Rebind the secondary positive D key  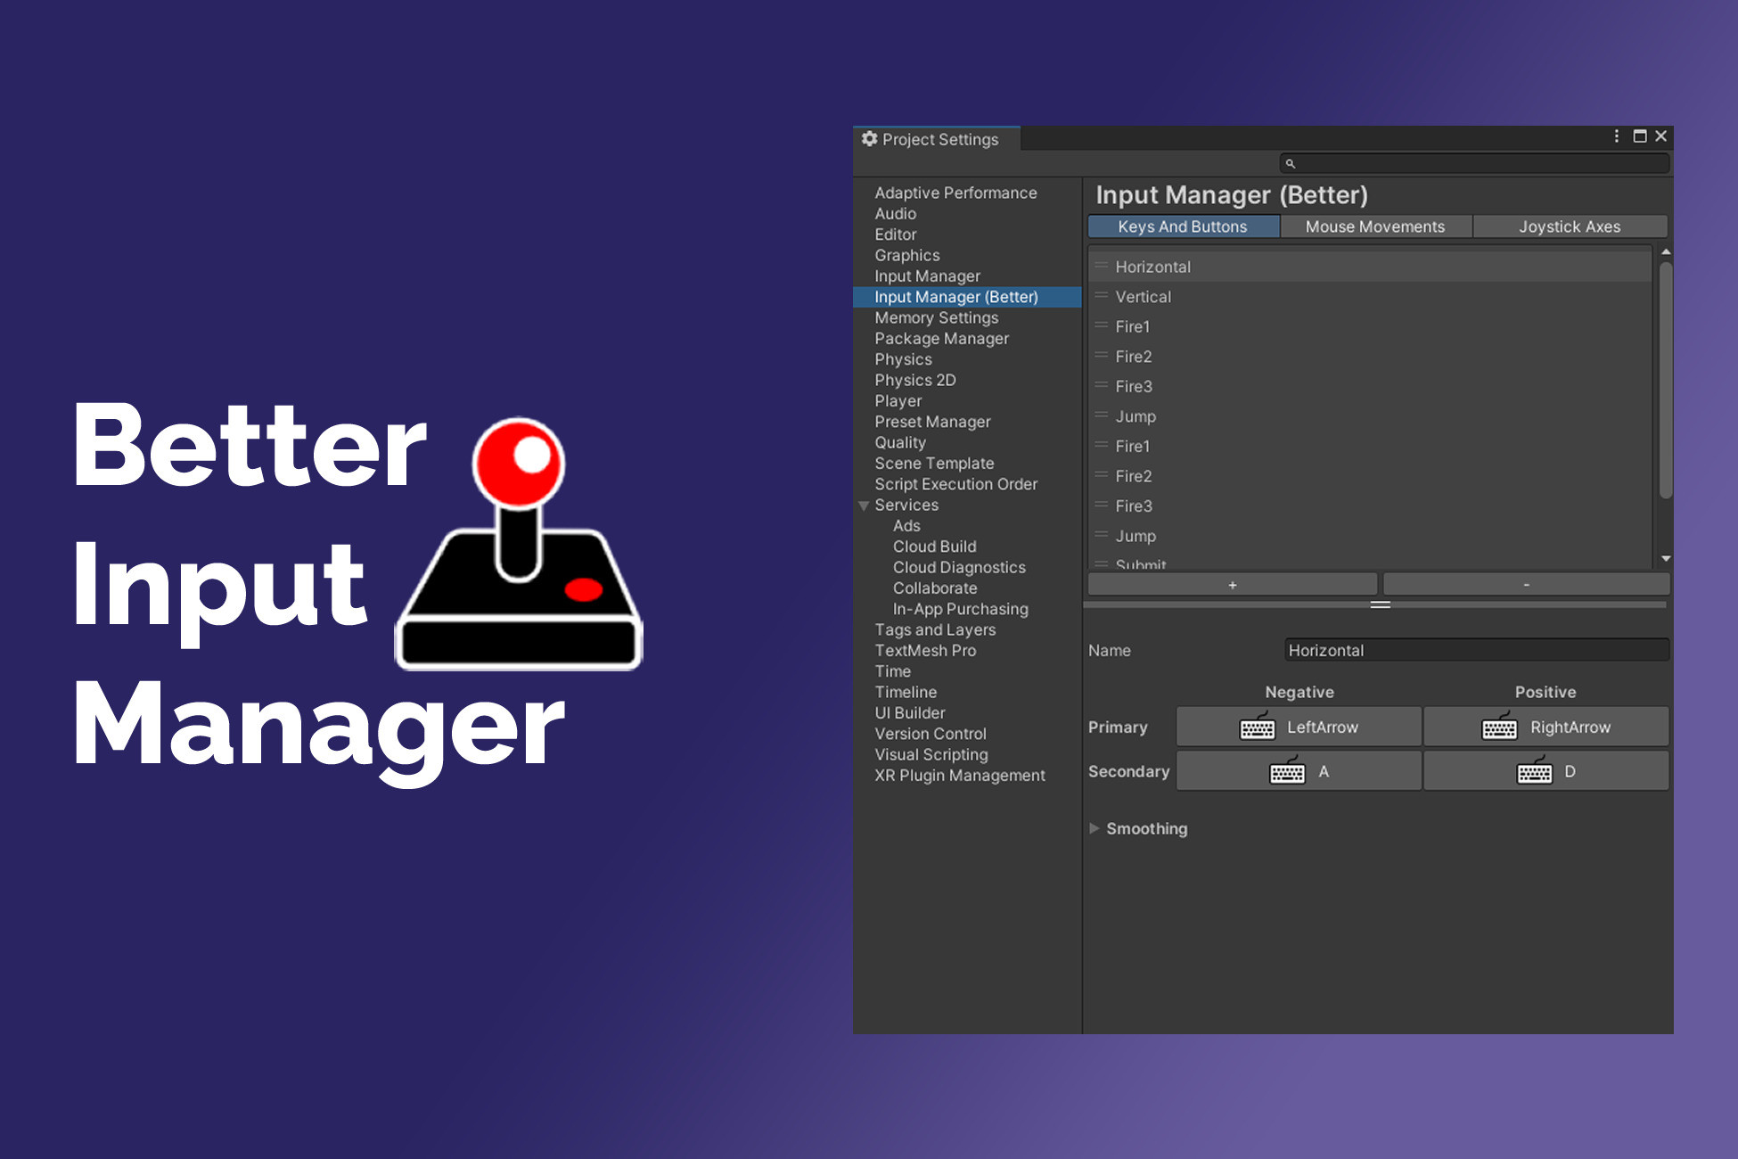pos(1545,771)
